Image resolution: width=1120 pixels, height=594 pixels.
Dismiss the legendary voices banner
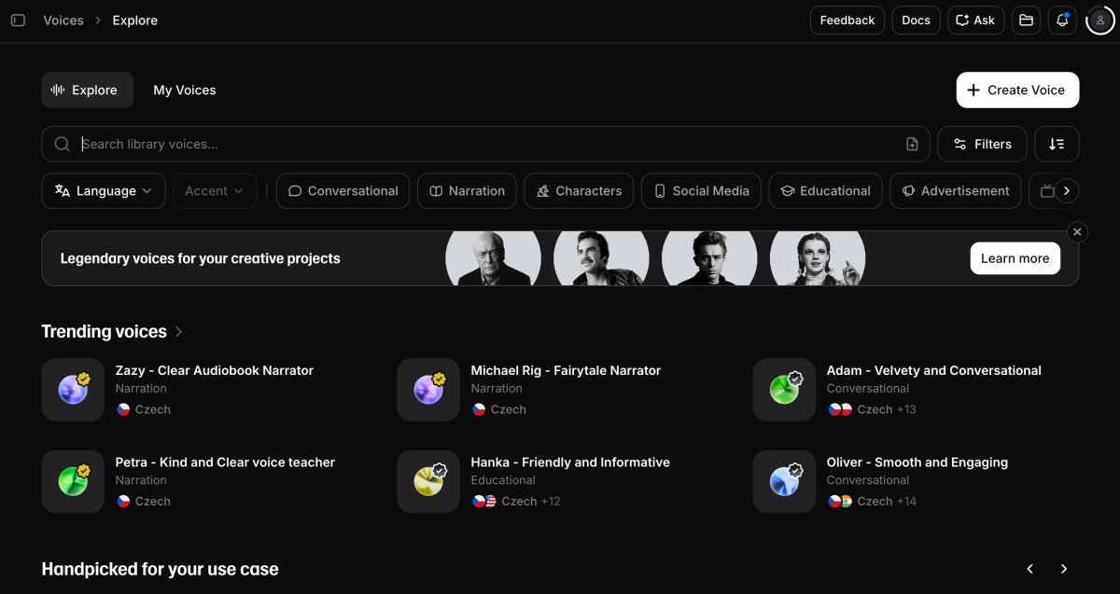point(1077,231)
